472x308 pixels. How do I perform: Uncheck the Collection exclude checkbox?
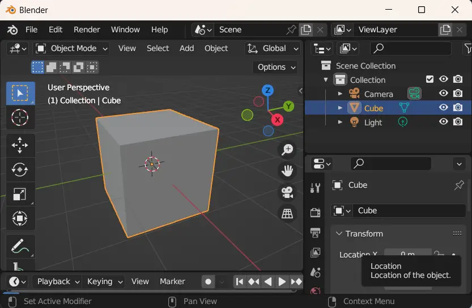coord(430,79)
